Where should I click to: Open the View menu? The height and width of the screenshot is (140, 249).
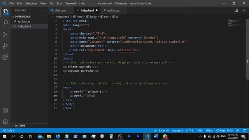click(43, 3)
